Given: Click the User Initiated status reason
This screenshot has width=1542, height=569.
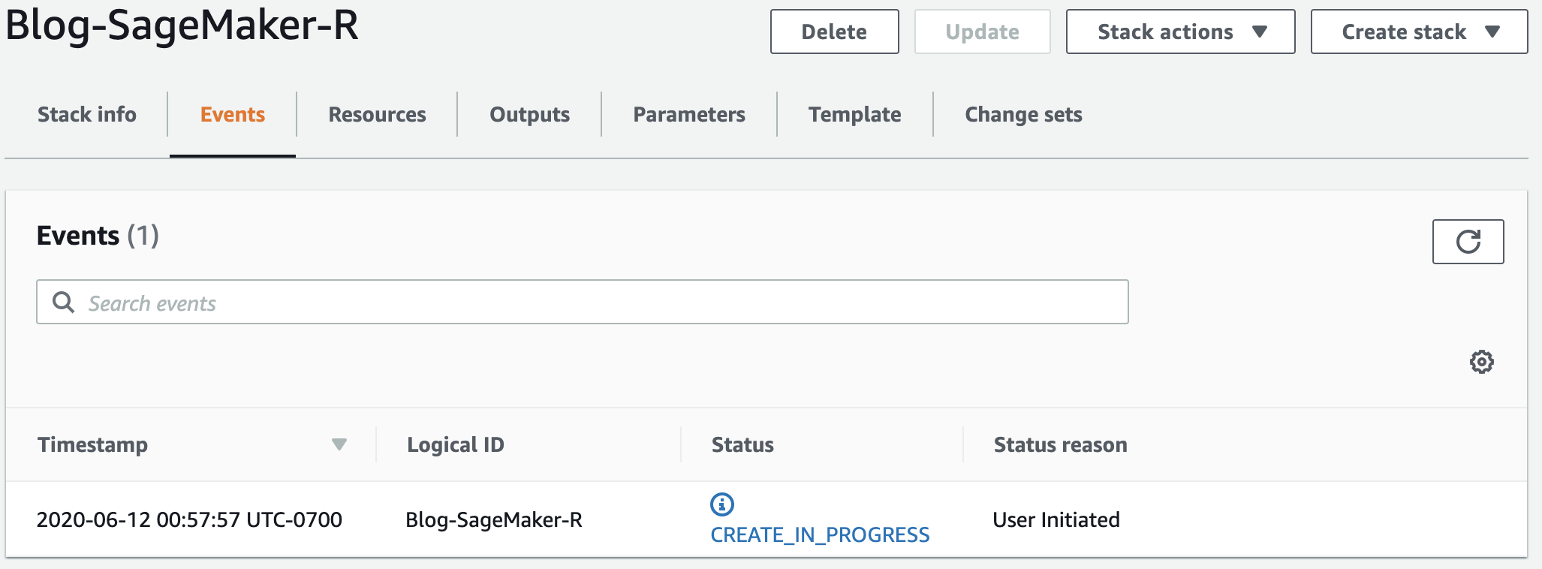Looking at the screenshot, I should (1056, 519).
